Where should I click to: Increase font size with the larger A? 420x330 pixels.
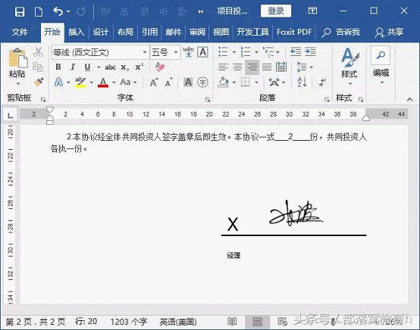154,82
